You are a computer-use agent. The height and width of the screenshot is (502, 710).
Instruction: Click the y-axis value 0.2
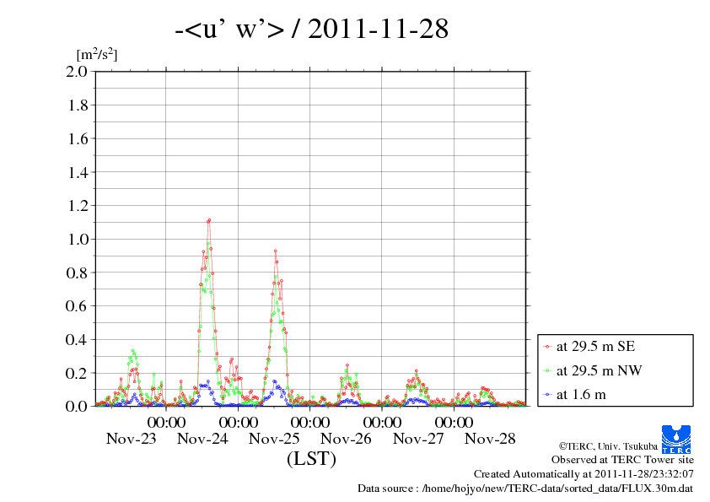tap(77, 373)
